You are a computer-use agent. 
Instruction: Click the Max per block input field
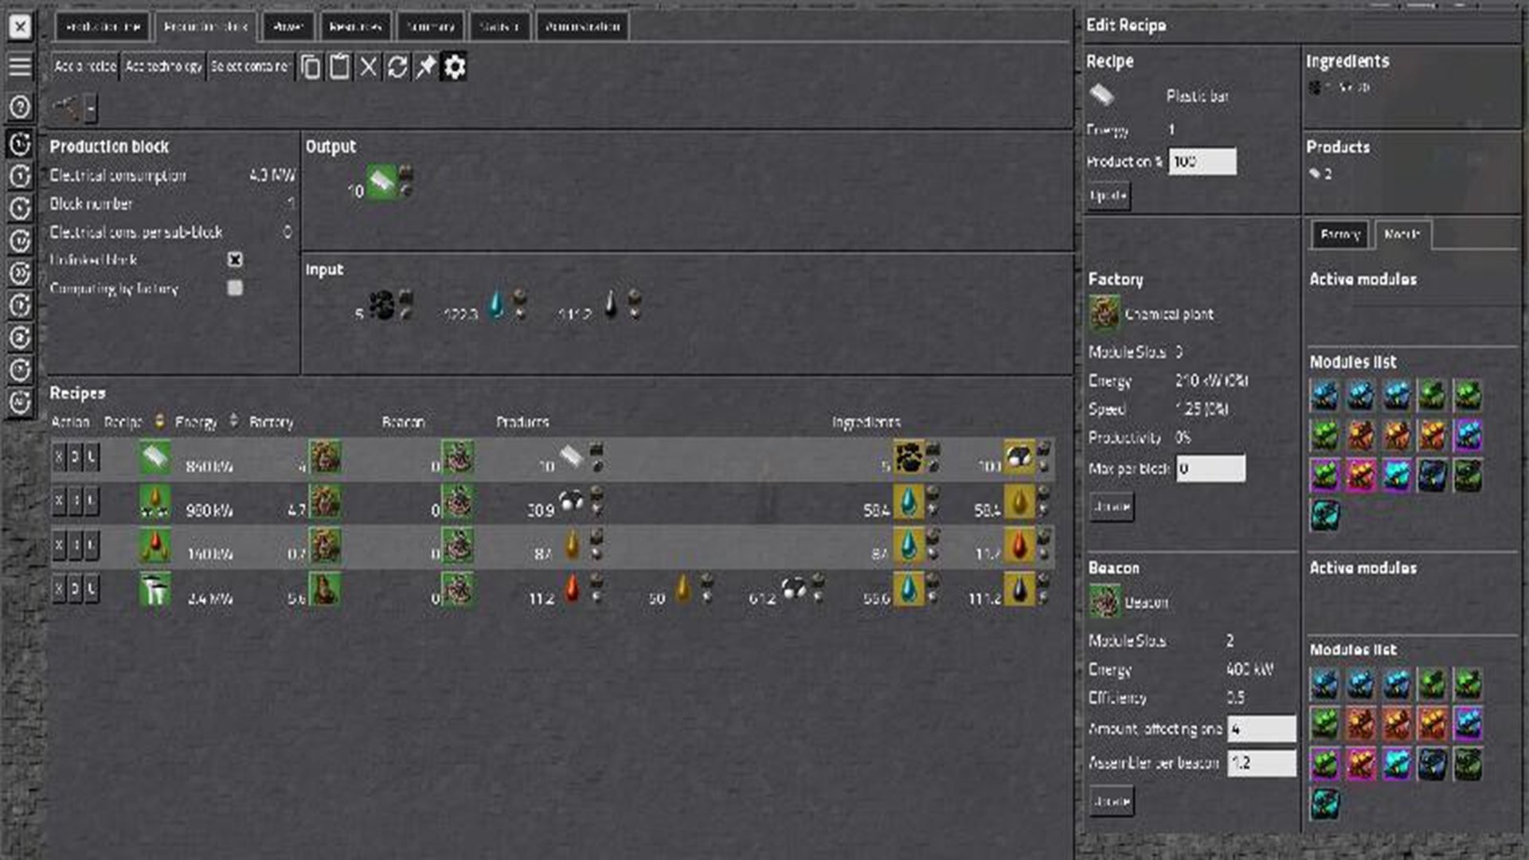point(1210,468)
